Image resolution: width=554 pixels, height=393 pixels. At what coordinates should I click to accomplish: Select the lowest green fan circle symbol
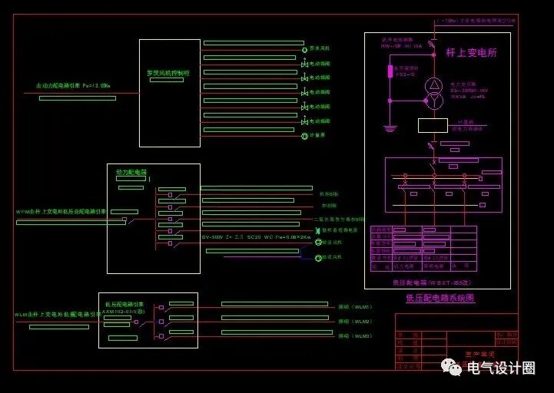(x=319, y=258)
